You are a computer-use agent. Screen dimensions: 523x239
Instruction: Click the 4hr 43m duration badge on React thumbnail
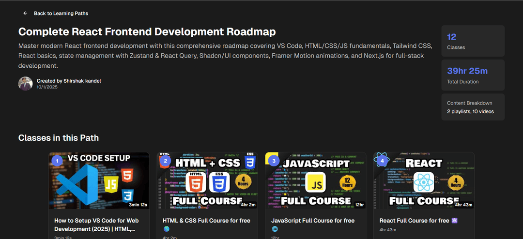click(x=463, y=205)
